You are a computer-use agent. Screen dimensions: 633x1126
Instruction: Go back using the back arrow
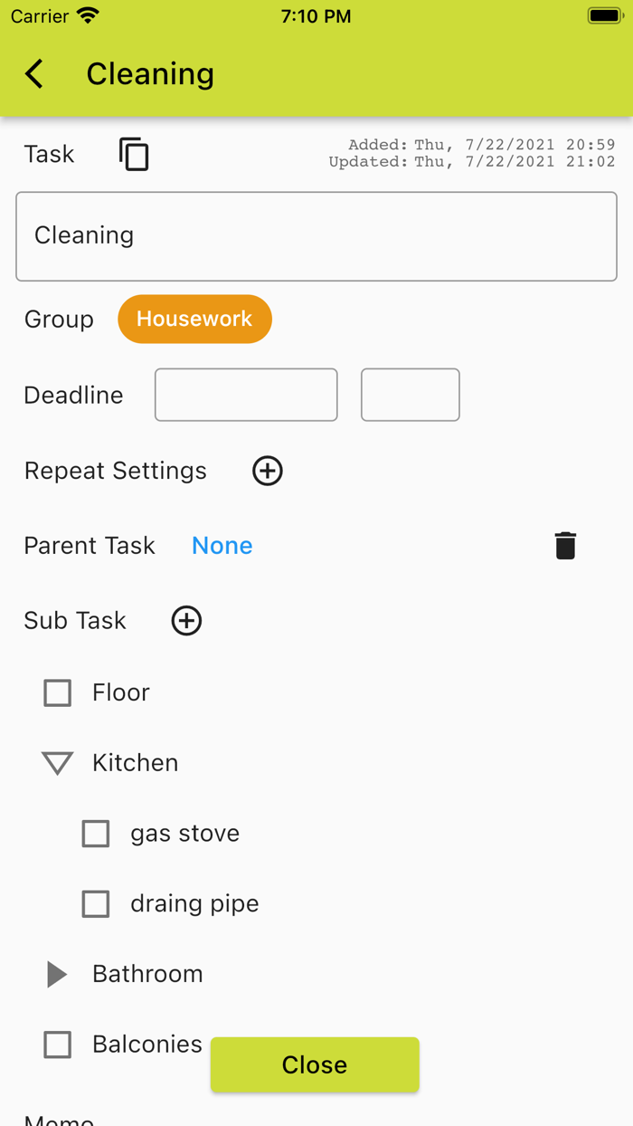[x=33, y=74]
